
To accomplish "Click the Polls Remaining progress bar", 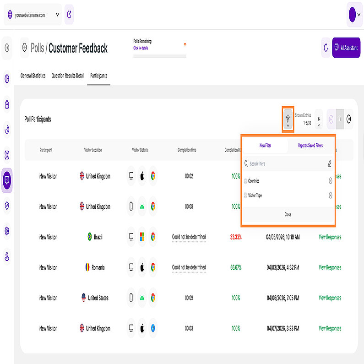I will click(x=160, y=56).
